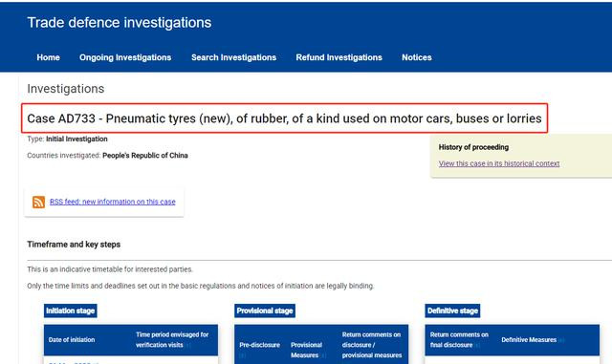Click info icon after final disclosure header
Image resolution: width=612 pixels, height=364 pixels.
(x=477, y=345)
